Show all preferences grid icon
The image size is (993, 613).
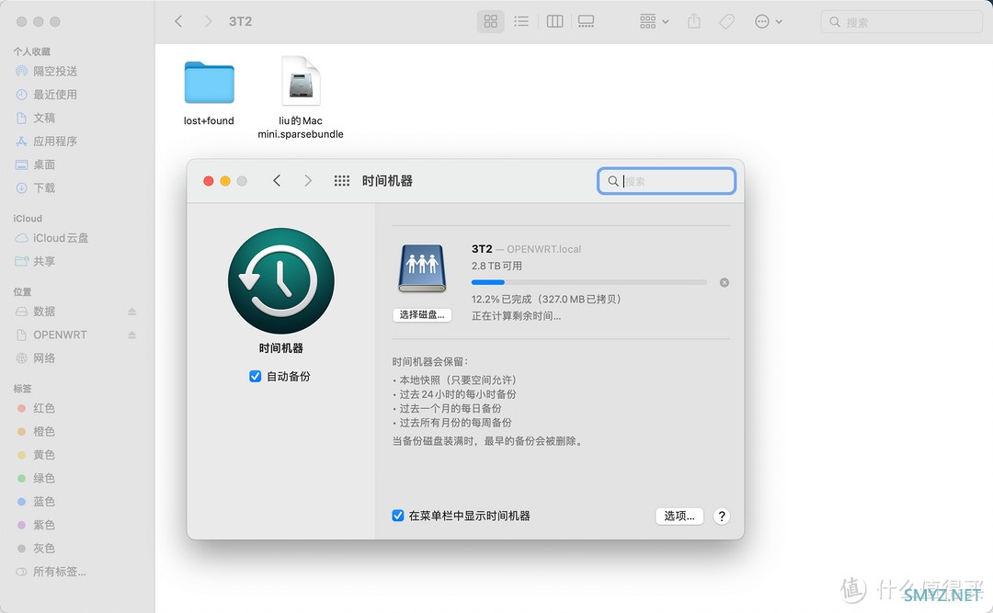click(342, 181)
